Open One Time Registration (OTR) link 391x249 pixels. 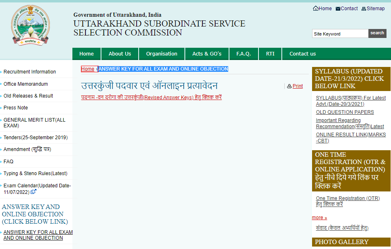(348, 201)
